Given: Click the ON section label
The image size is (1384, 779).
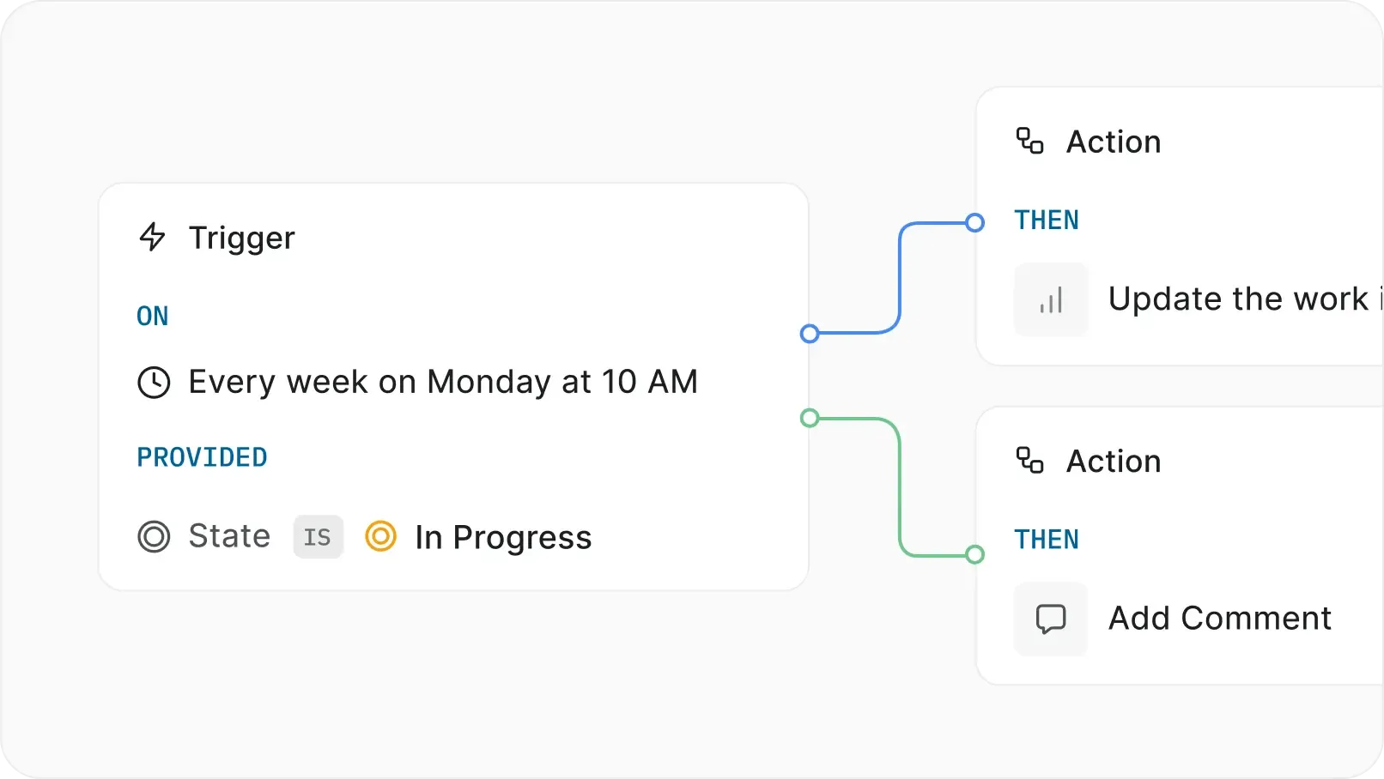Looking at the screenshot, I should [153, 316].
